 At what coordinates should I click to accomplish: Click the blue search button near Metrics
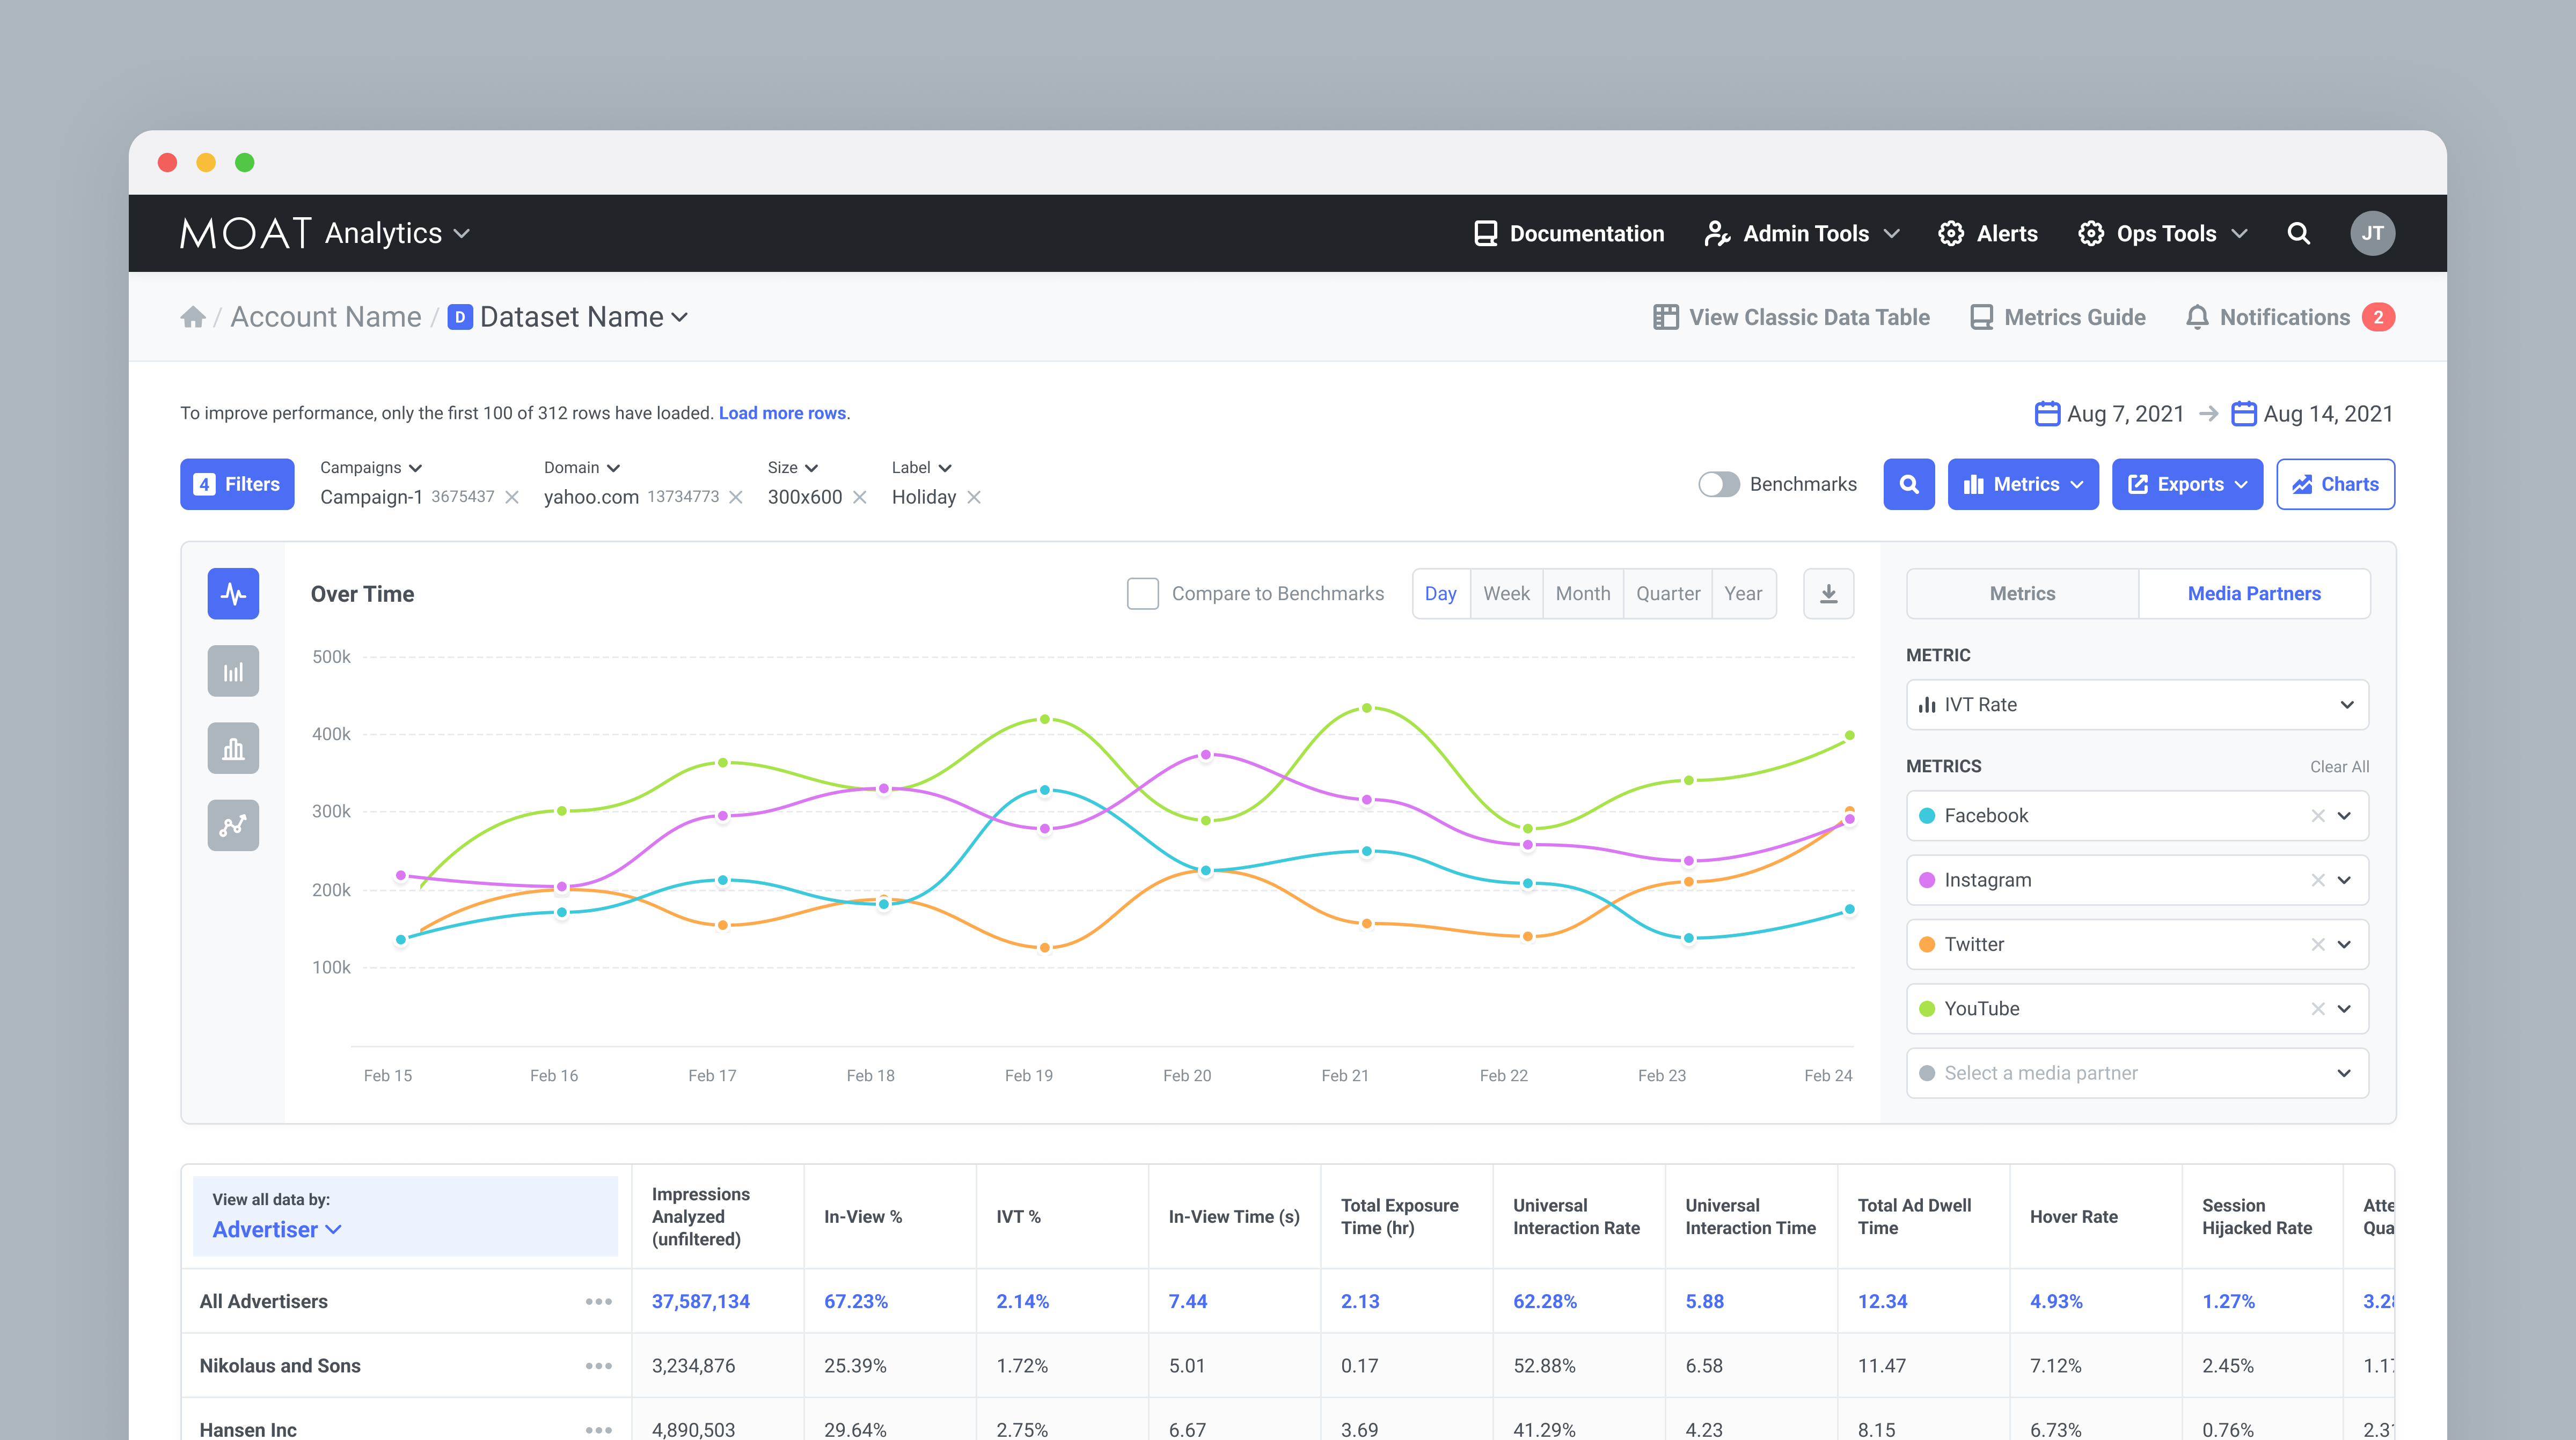coord(1908,485)
